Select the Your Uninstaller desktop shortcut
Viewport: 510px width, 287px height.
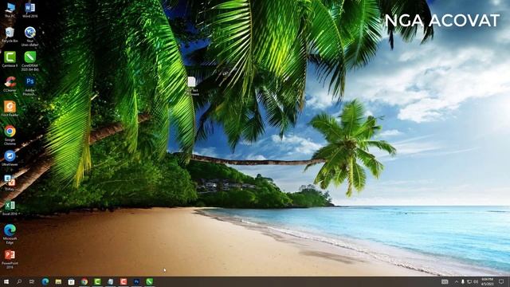[x=30, y=37]
